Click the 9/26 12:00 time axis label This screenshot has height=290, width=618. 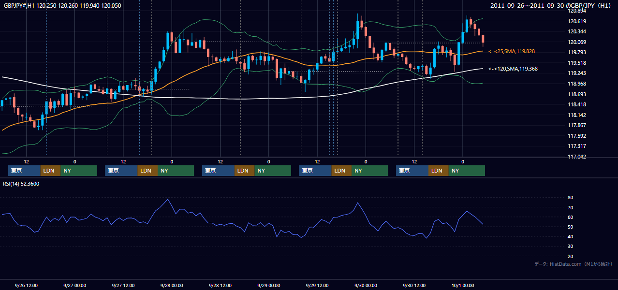point(26,285)
